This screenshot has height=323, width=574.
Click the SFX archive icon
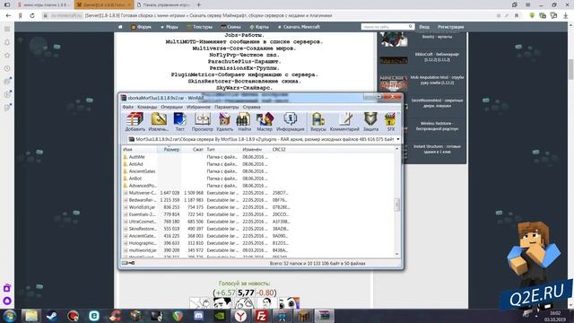click(391, 122)
